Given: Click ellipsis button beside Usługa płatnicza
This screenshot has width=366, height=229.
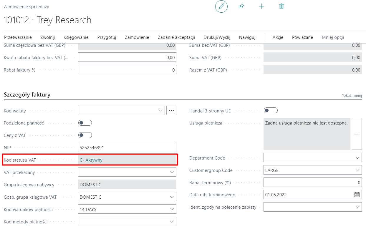Looking at the screenshot, I should tap(357, 134).
